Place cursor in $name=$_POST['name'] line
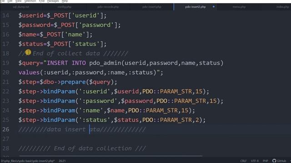Viewport: 291px width, 163px height. tap(55, 34)
